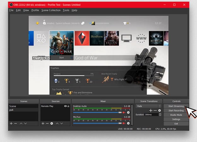Click the 'LIVE: 00:00:00' status text
The image size is (197, 142).
point(125,129)
